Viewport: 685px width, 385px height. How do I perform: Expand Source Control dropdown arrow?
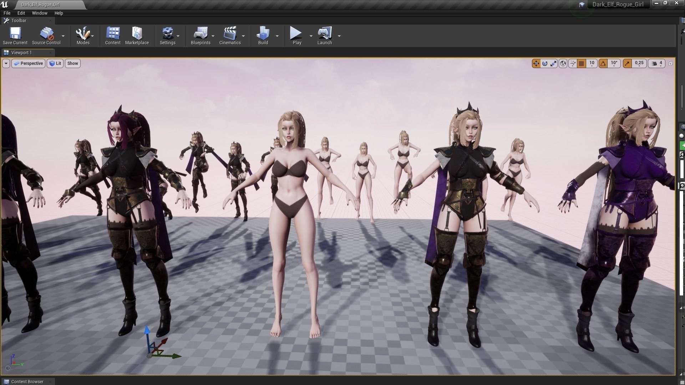[x=63, y=36]
